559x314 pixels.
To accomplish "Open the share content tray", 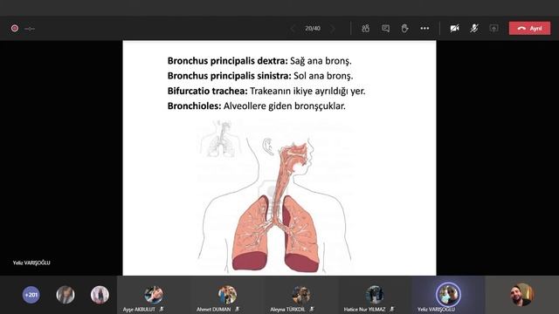I will (493, 28).
